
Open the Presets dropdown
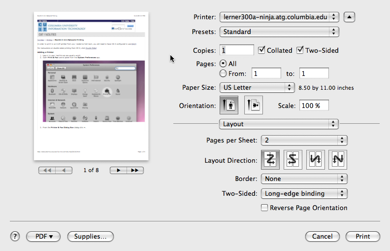279,32
